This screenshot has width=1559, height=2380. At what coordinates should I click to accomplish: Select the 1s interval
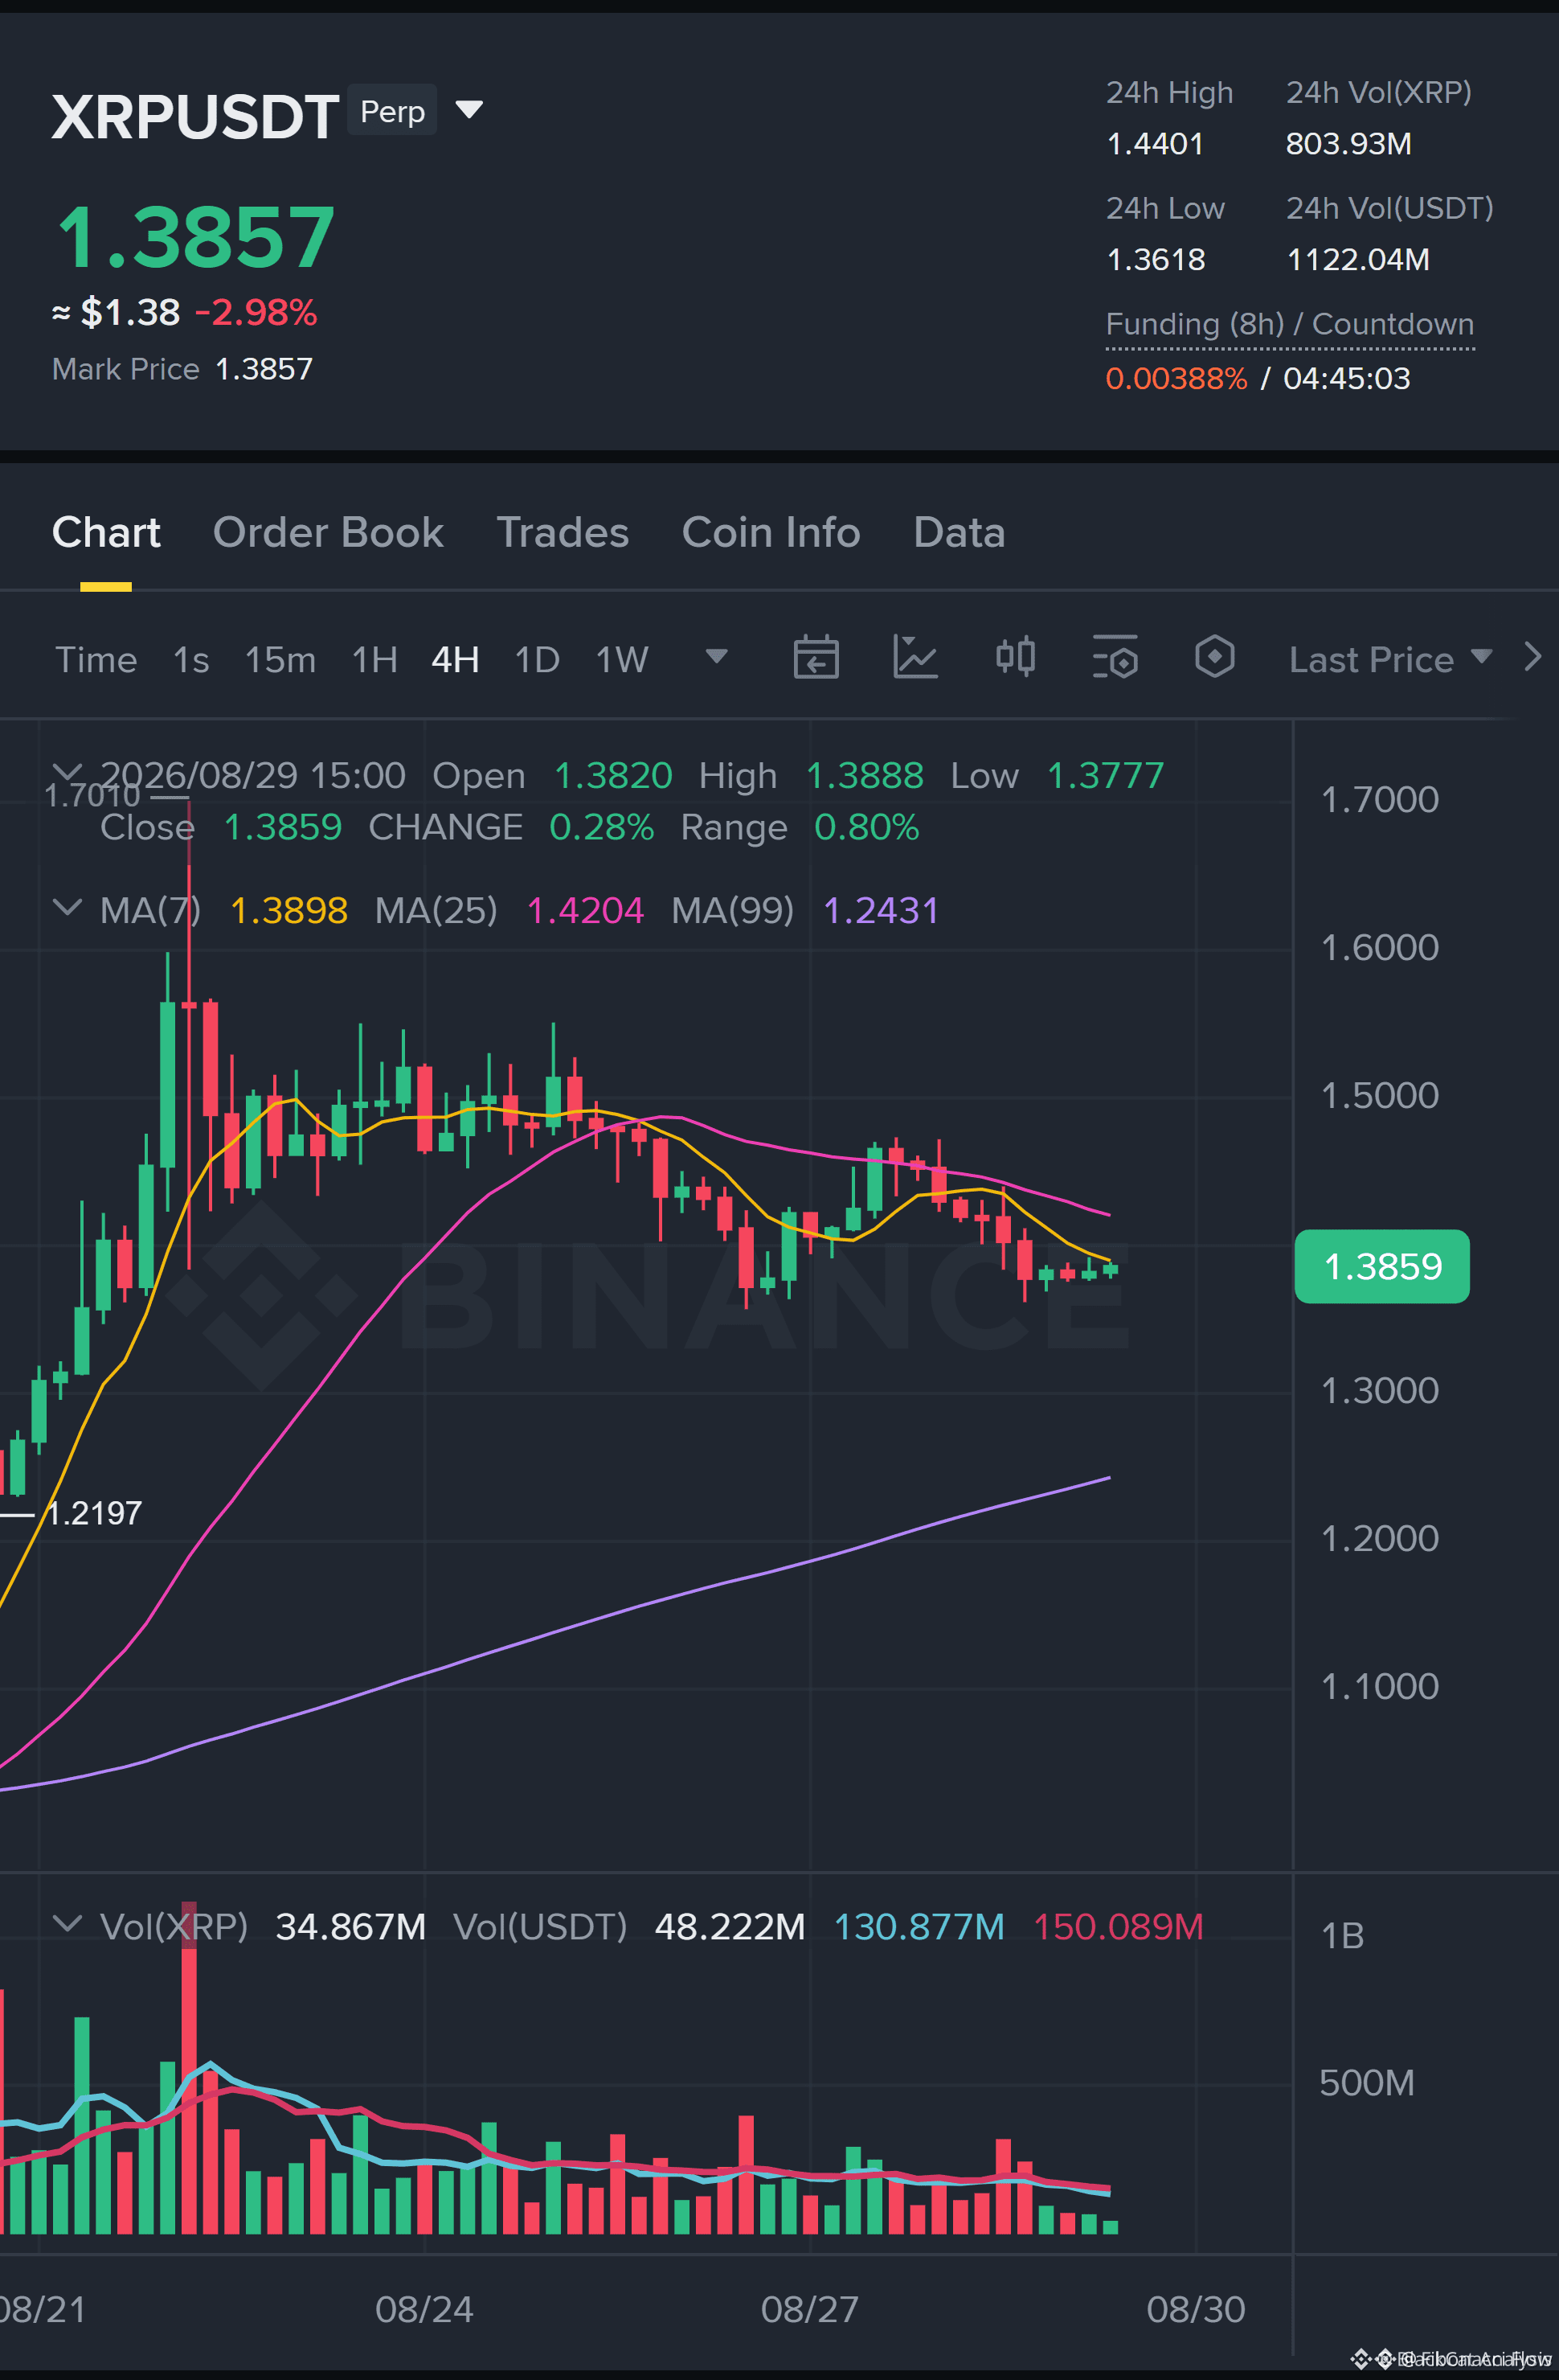coord(191,659)
